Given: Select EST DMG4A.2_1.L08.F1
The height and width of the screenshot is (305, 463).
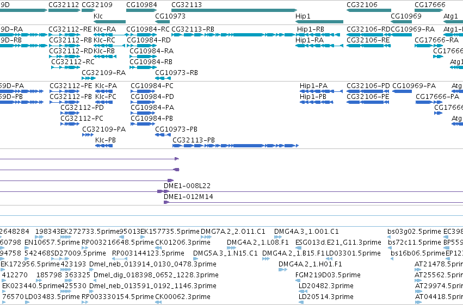Looking at the screenshot, I should [257, 242].
